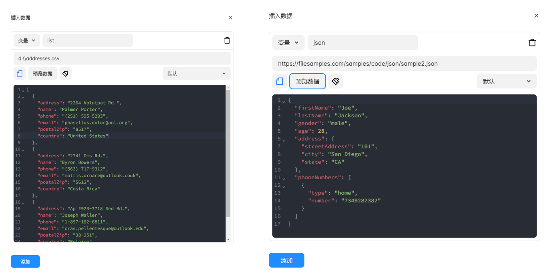Collapse the "phoneNumbers" array at line 11
The height and width of the screenshot is (272, 545).
coord(284,178)
